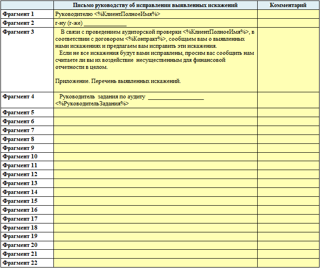Viewport: 320px width, 268px height.
Task: Click the 'Фрагмент 14' row label
Action: (27, 192)
